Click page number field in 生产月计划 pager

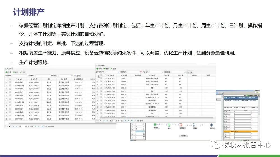(23, 127)
